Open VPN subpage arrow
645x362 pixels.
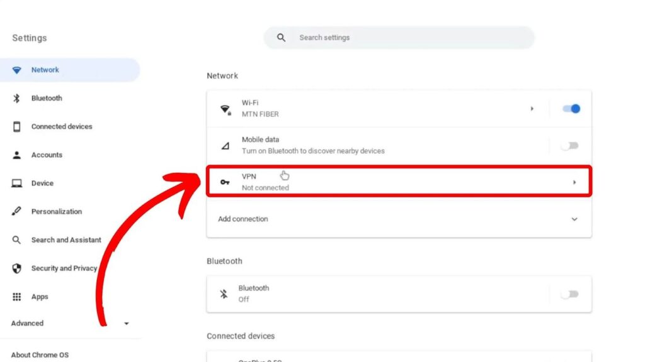(574, 182)
